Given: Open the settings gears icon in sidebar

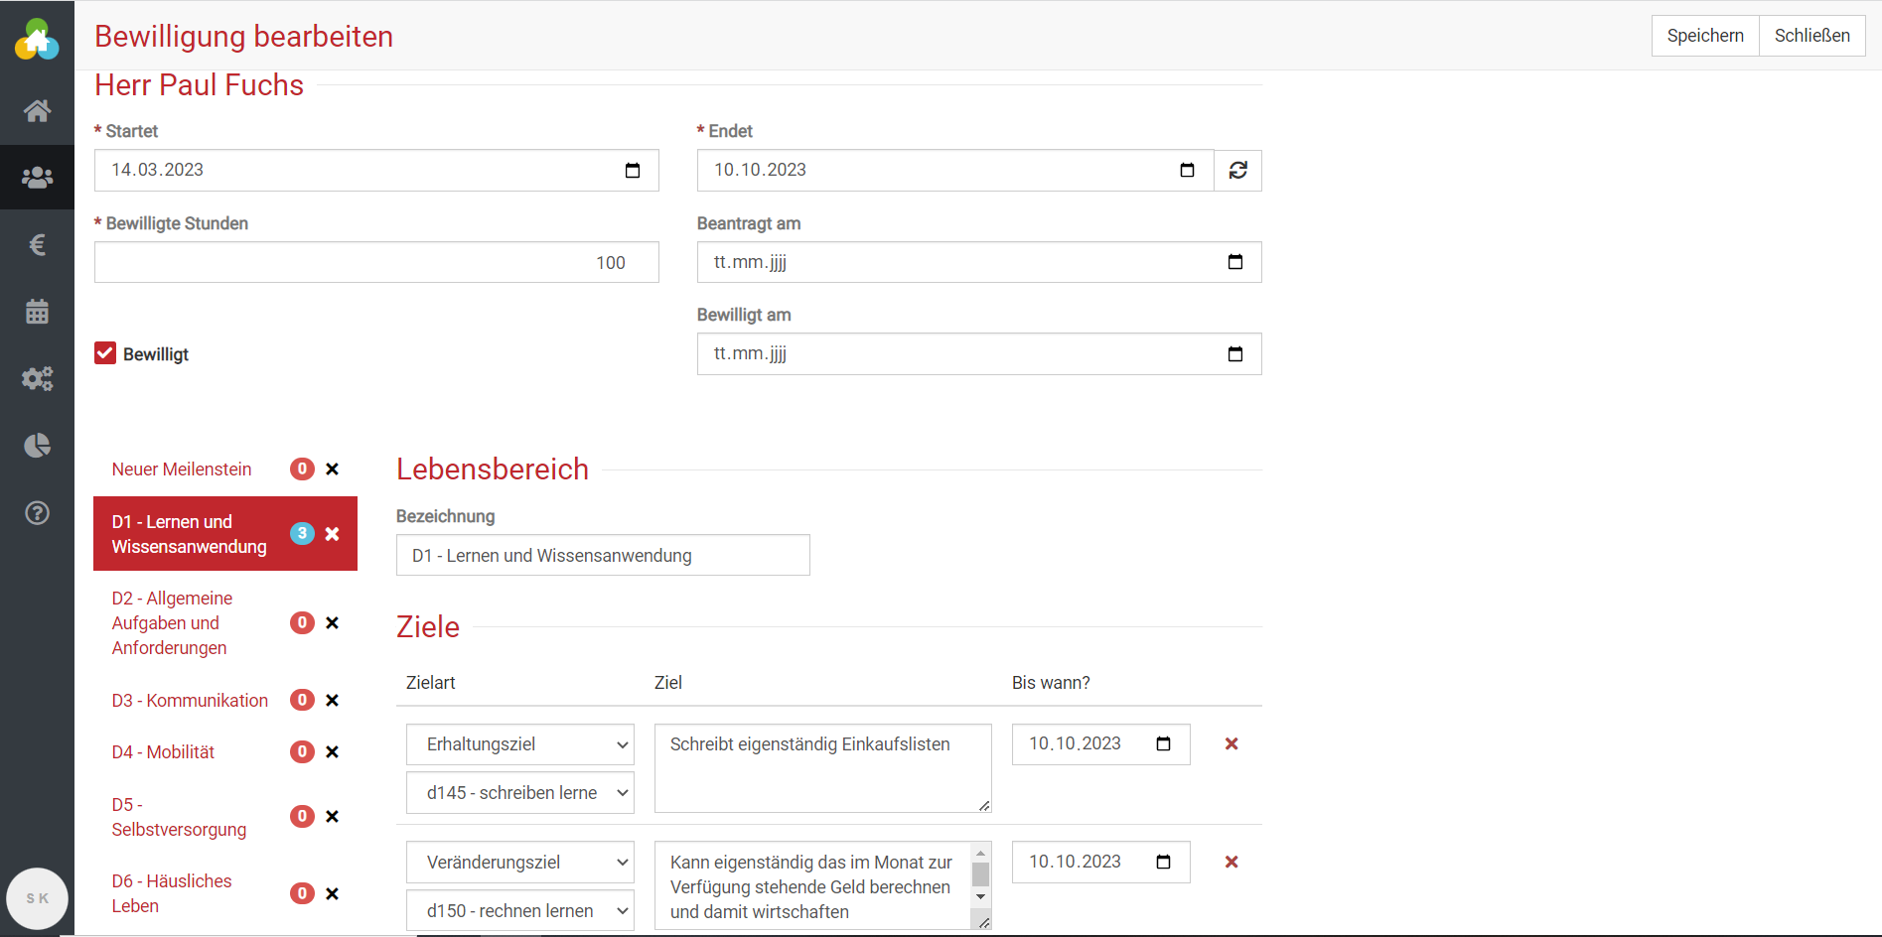Looking at the screenshot, I should point(37,378).
